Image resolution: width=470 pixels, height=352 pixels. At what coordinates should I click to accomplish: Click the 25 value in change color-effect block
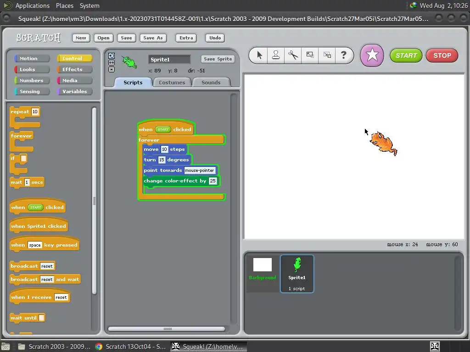(213, 181)
